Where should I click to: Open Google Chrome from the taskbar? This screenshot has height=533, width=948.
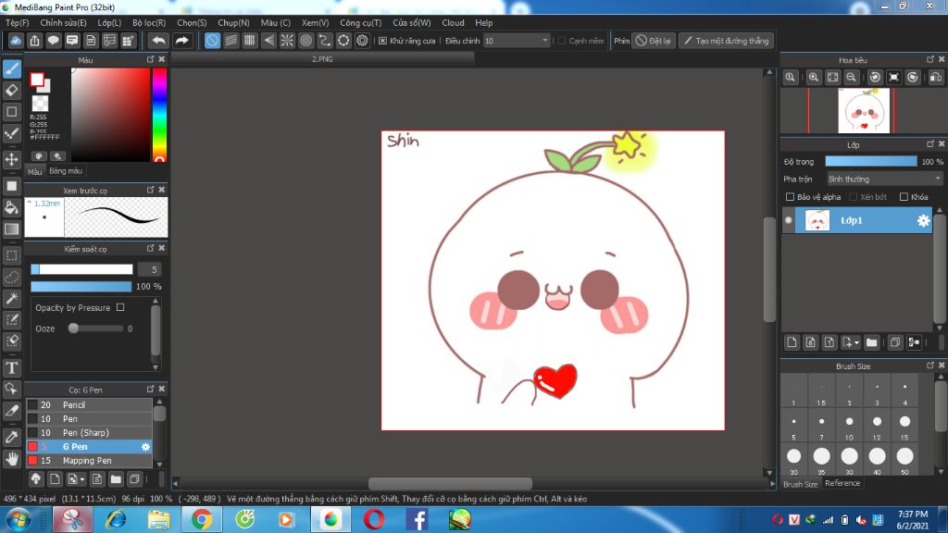202,519
